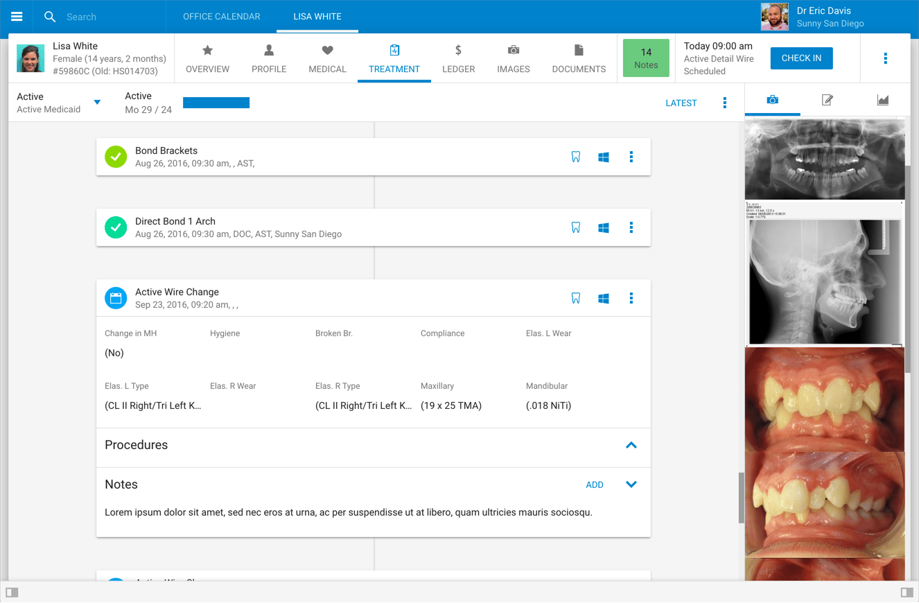
Task: Click the Lorem ipsum note text
Action: 349,513
